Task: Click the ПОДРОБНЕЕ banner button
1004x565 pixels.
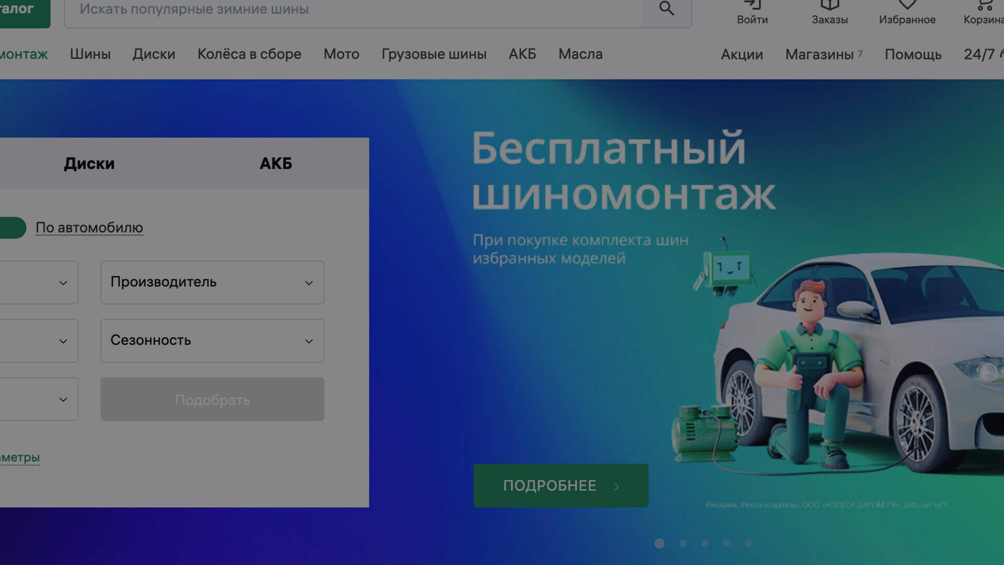Action: pos(561,486)
